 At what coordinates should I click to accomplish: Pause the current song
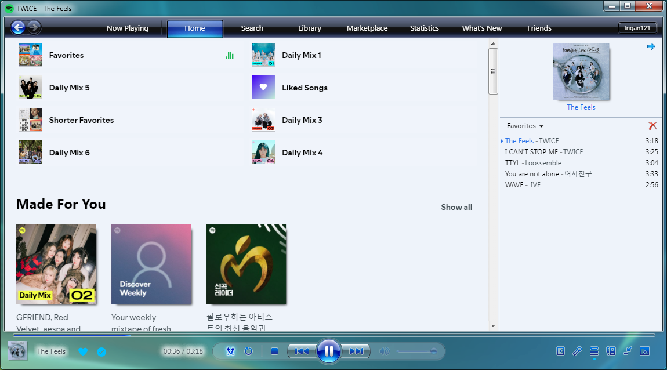click(x=329, y=351)
